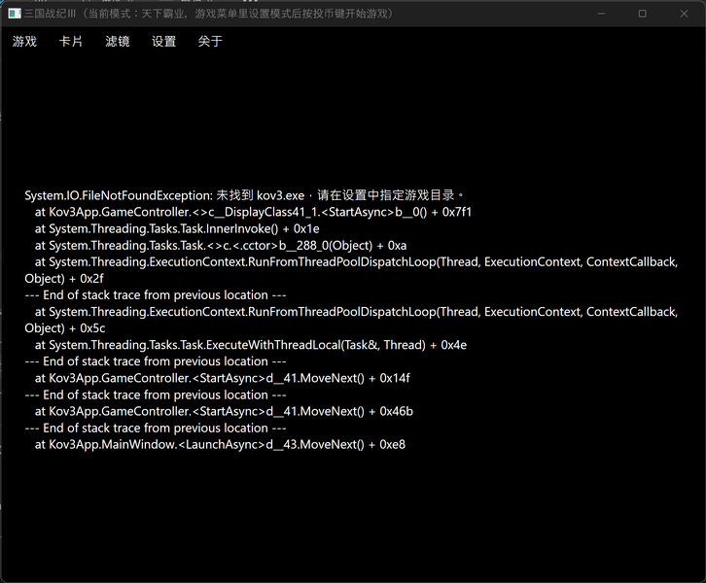Open the 关于 menu
706x583 pixels.
point(210,42)
